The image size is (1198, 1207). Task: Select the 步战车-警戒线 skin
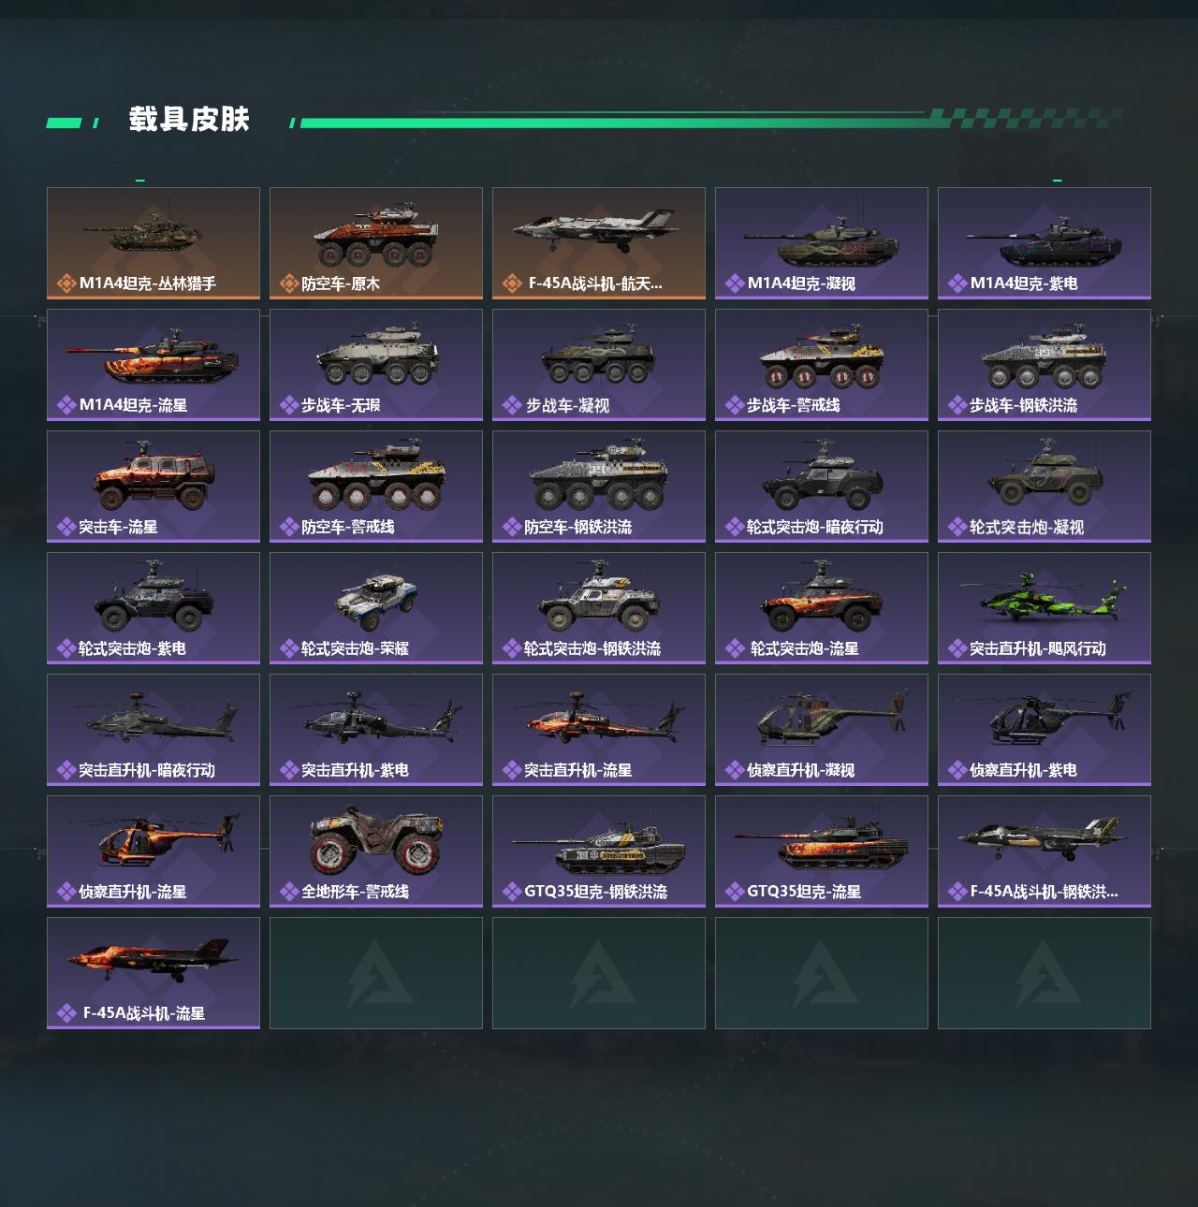pos(822,365)
